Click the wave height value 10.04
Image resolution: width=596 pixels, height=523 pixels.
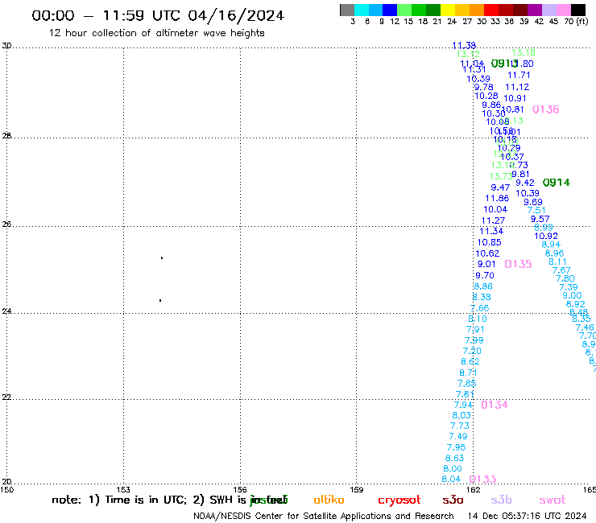coord(495,209)
